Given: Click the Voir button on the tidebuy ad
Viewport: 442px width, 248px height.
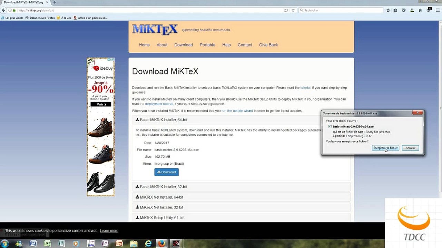Looking at the screenshot, I should (101, 104).
